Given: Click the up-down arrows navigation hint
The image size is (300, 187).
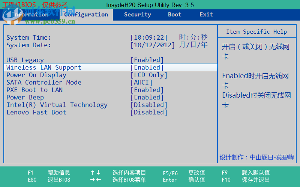Looking at the screenshot, I should pyautogui.click(x=96, y=173).
